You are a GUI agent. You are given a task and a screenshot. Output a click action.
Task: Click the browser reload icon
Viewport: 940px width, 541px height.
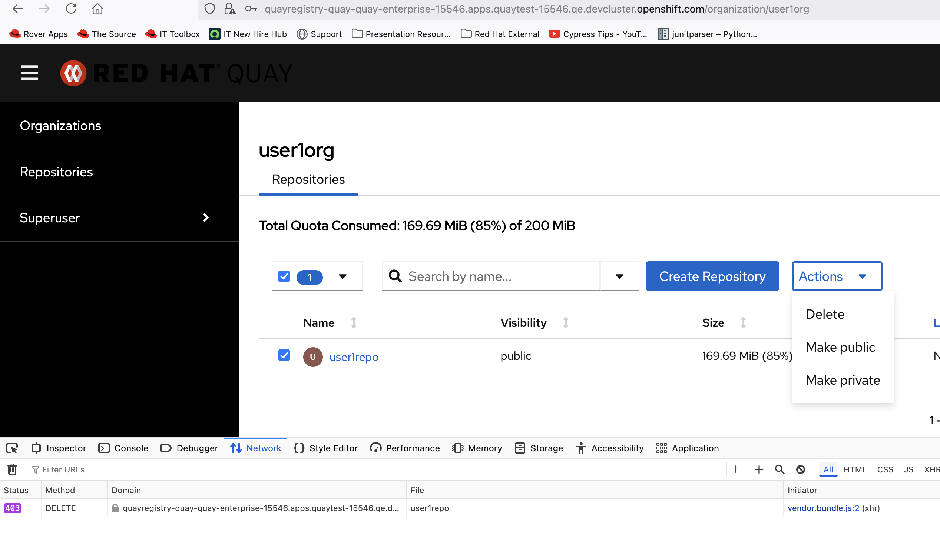(x=71, y=9)
